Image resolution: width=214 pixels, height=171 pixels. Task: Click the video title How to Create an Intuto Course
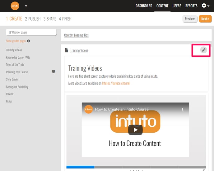click(x=122, y=110)
